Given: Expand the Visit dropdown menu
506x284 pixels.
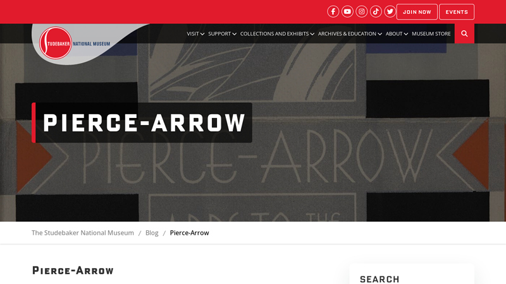Looking at the screenshot, I should [x=195, y=34].
